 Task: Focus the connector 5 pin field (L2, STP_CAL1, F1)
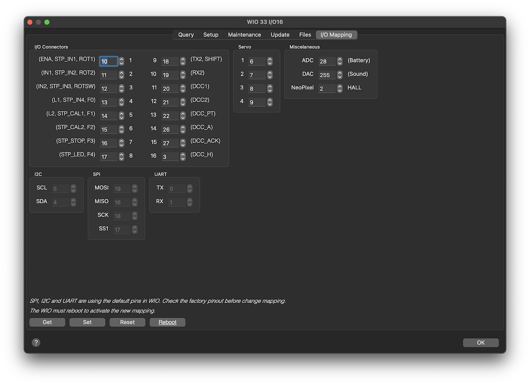pyautogui.click(x=109, y=116)
